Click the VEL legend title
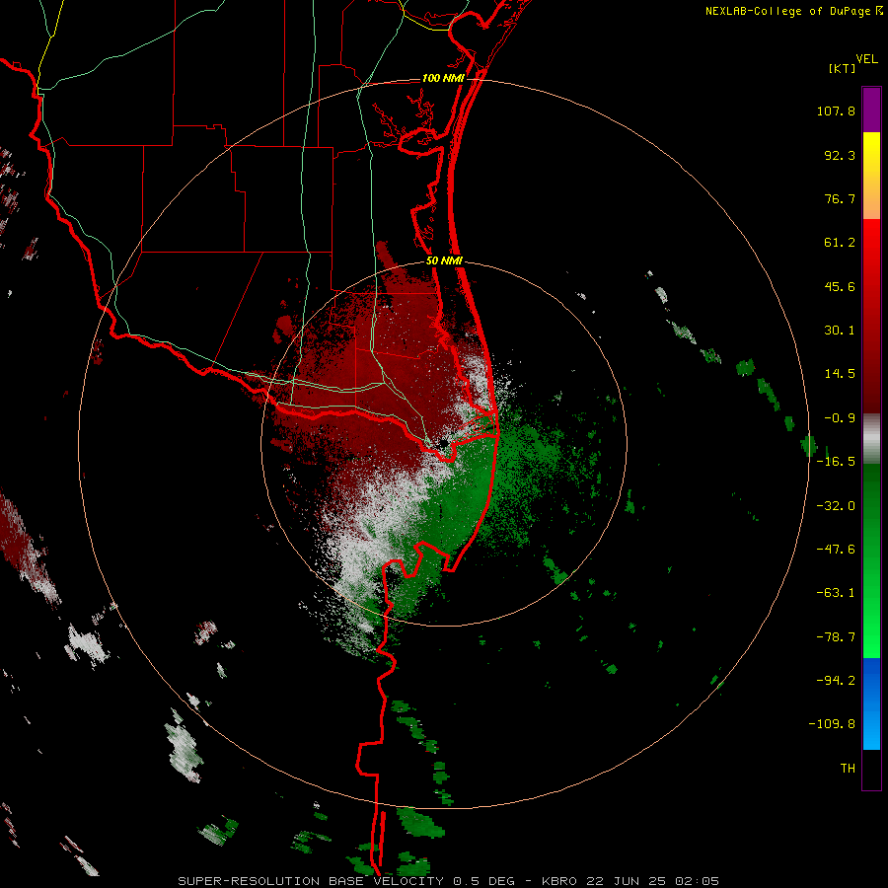This screenshot has width=888, height=888. [x=866, y=59]
